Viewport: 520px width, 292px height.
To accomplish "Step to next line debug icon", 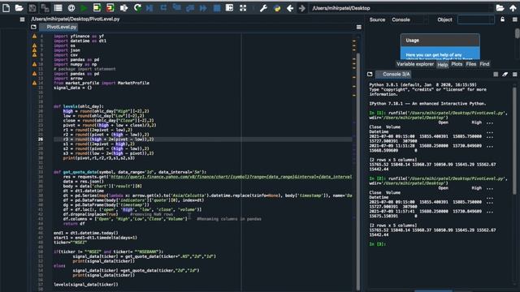I will 163,8.
